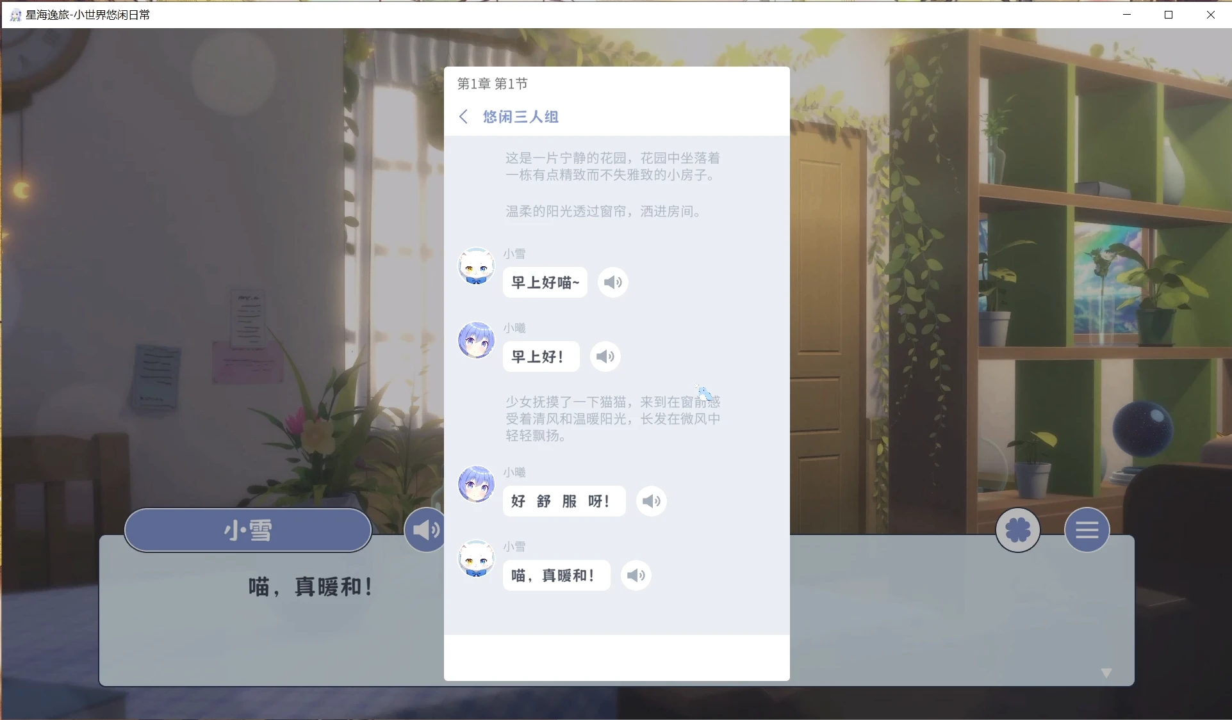Click the 小雪 speaker name plate
The width and height of the screenshot is (1232, 720).
tap(248, 530)
